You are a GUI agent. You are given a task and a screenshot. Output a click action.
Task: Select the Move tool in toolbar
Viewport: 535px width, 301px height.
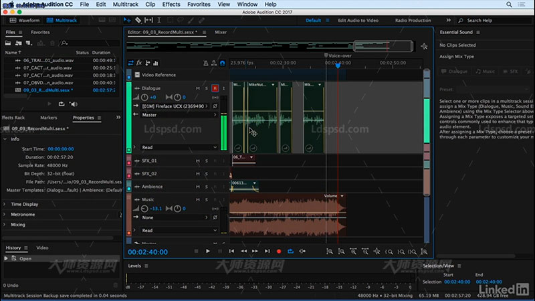(127, 21)
